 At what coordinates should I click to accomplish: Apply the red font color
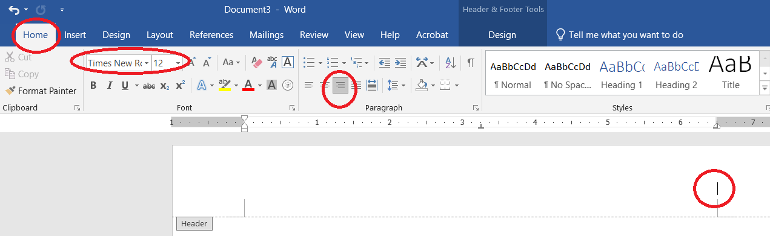click(248, 86)
